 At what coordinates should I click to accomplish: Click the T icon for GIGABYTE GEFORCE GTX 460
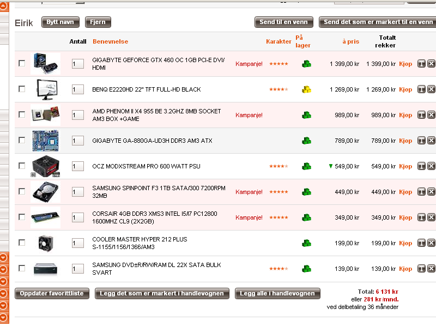(x=421, y=64)
